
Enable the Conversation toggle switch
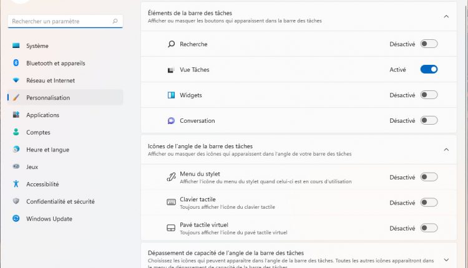[x=429, y=121]
